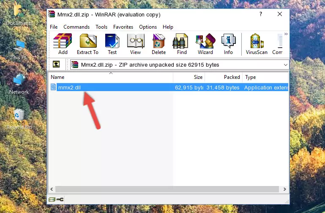
Task: Click the Add toolbar icon
Action: [x=63, y=44]
